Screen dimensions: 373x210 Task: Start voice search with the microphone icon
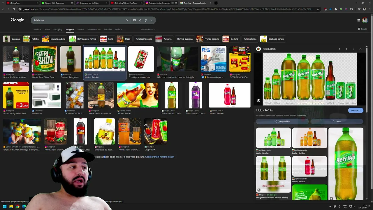point(140,20)
